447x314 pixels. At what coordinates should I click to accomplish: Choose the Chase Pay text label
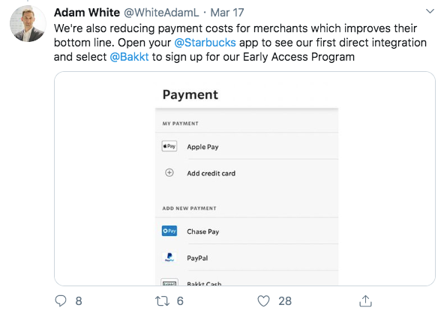(203, 232)
